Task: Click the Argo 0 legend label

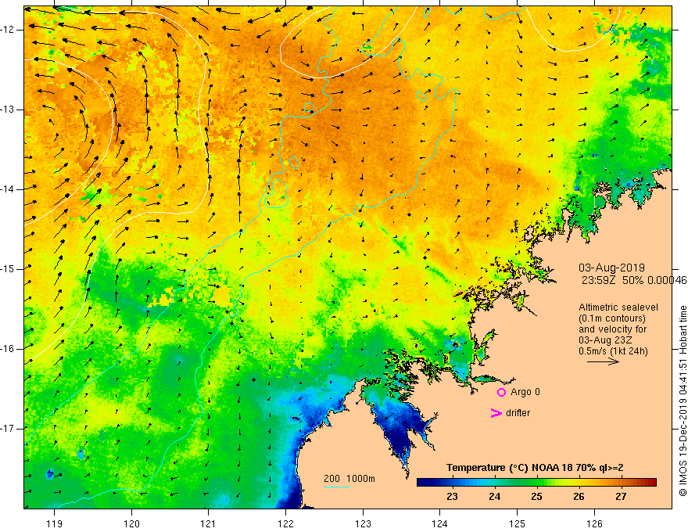Action: 525,392
